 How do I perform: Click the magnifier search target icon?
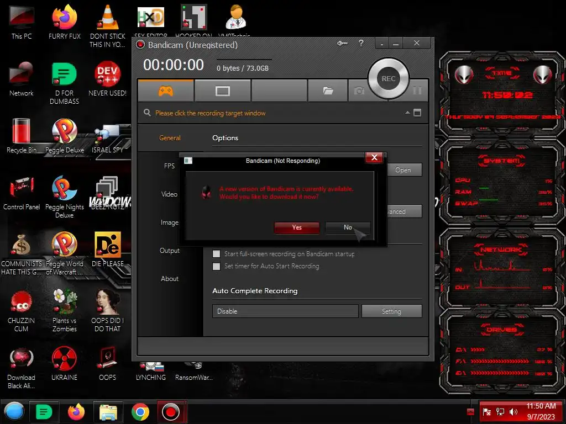pos(147,113)
